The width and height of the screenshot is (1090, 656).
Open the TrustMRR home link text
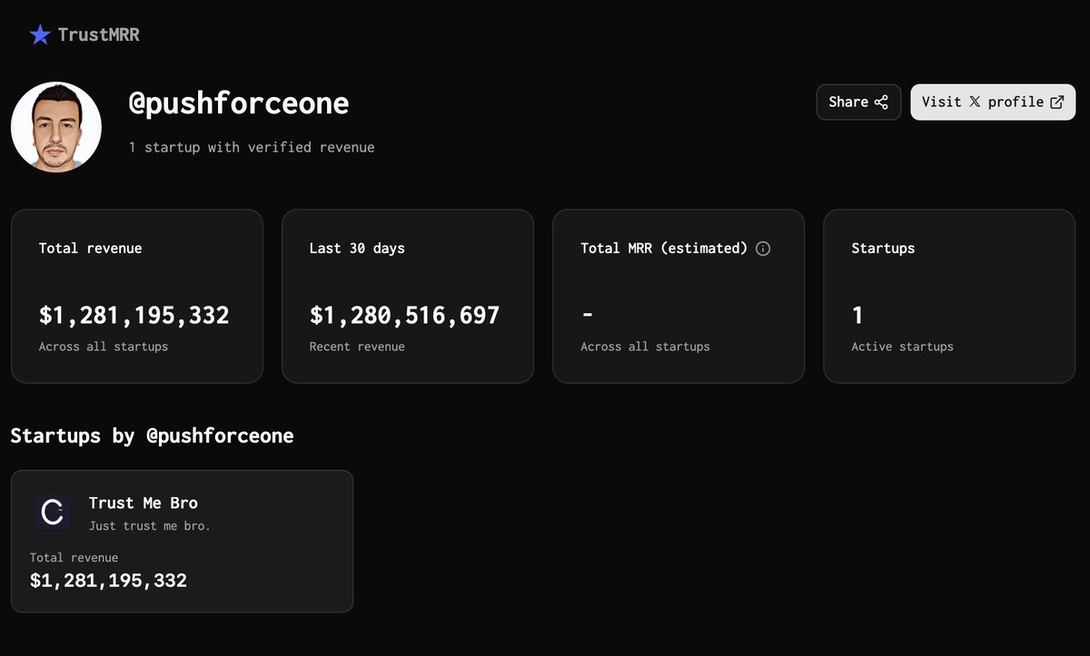98,35
